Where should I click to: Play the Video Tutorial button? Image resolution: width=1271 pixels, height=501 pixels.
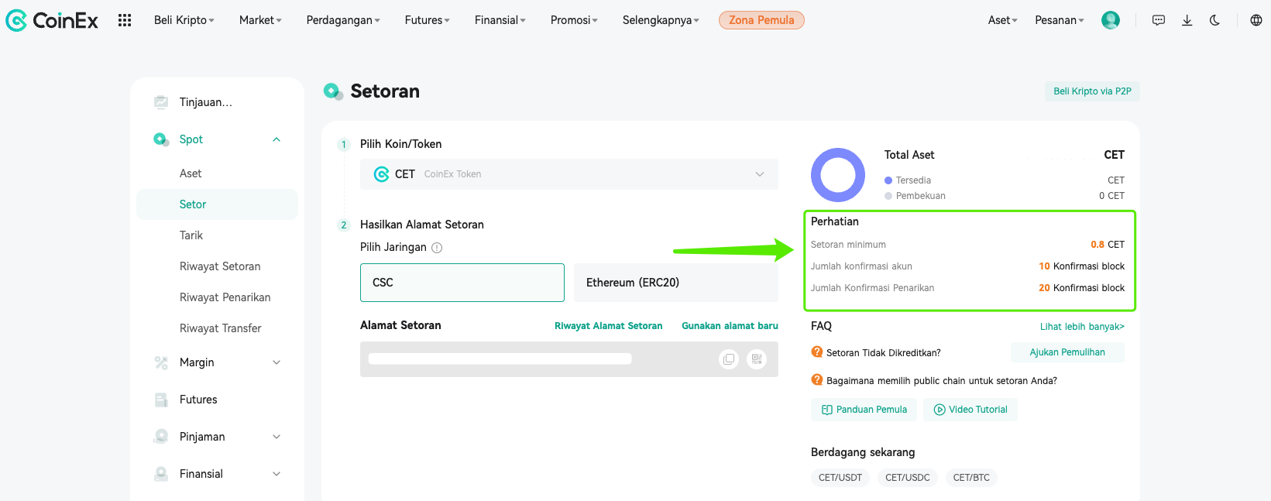970,410
